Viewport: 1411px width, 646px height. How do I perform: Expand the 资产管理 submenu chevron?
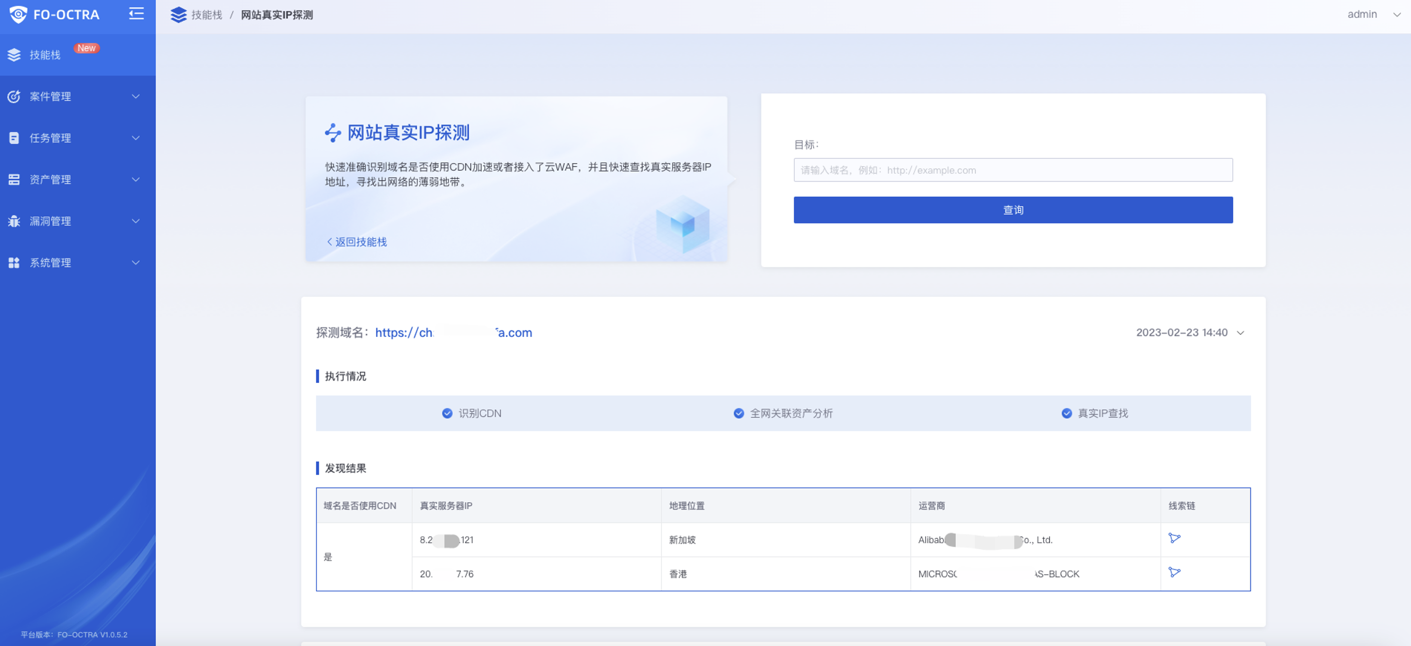coord(136,180)
